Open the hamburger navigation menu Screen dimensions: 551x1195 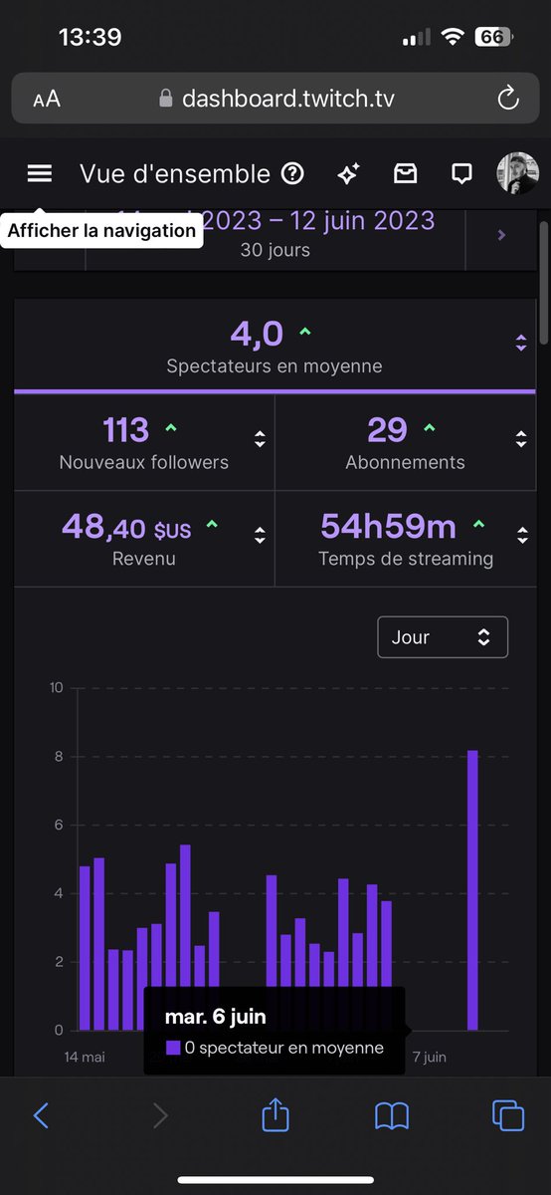pos(39,173)
